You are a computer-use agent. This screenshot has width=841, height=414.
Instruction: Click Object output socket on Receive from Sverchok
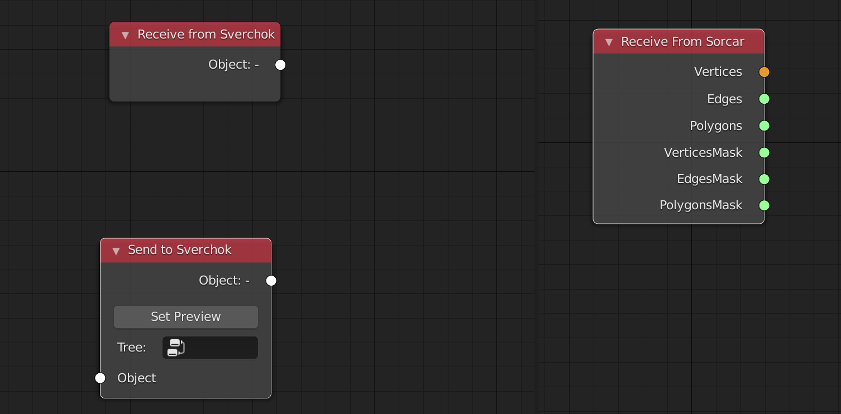[280, 65]
